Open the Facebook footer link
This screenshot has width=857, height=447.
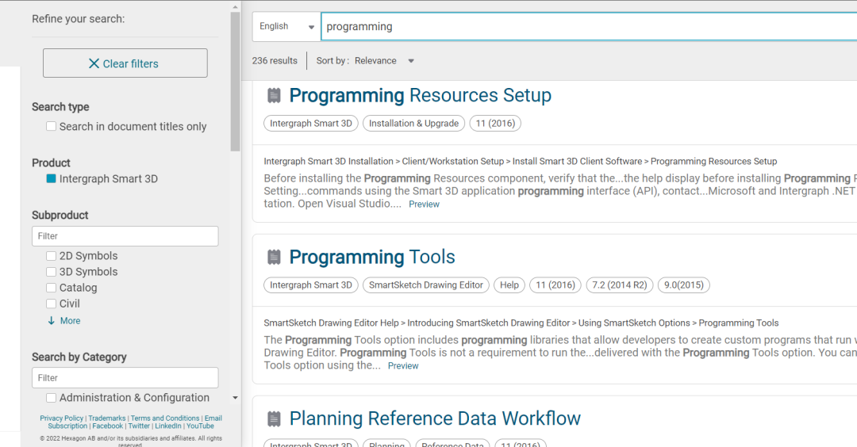(x=107, y=426)
